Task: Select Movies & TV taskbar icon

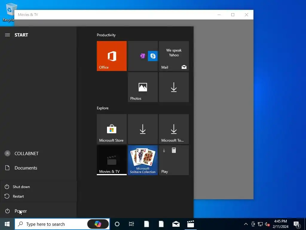Action: tap(190, 224)
